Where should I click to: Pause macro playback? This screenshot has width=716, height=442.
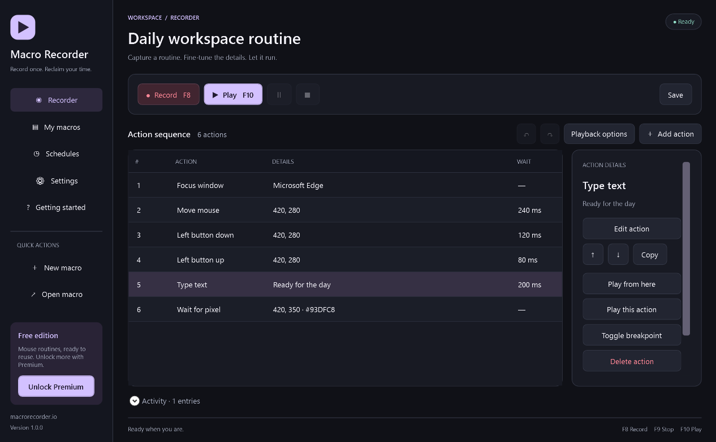click(x=279, y=95)
